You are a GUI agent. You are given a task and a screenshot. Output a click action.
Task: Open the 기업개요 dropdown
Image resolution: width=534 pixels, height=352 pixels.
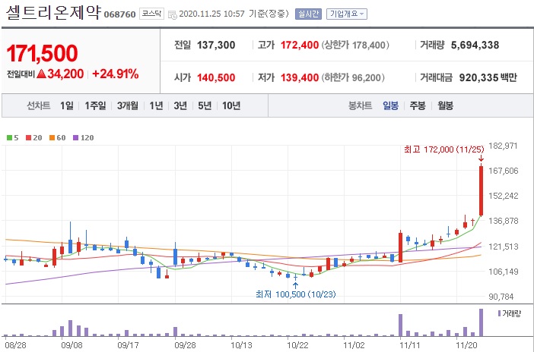click(347, 14)
